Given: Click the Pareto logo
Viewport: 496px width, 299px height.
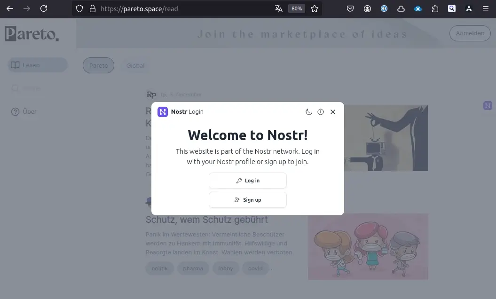Looking at the screenshot, I should 31,33.
